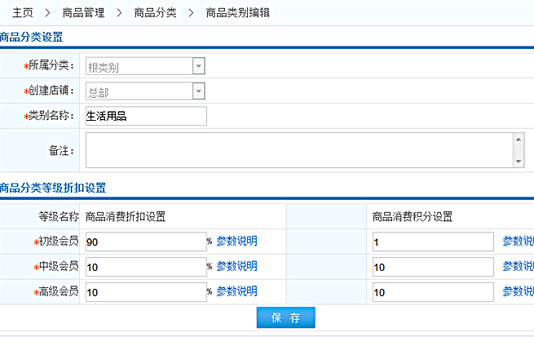Click 高级会员 points input field
Viewport: 534px width, 337px height.
click(x=432, y=292)
